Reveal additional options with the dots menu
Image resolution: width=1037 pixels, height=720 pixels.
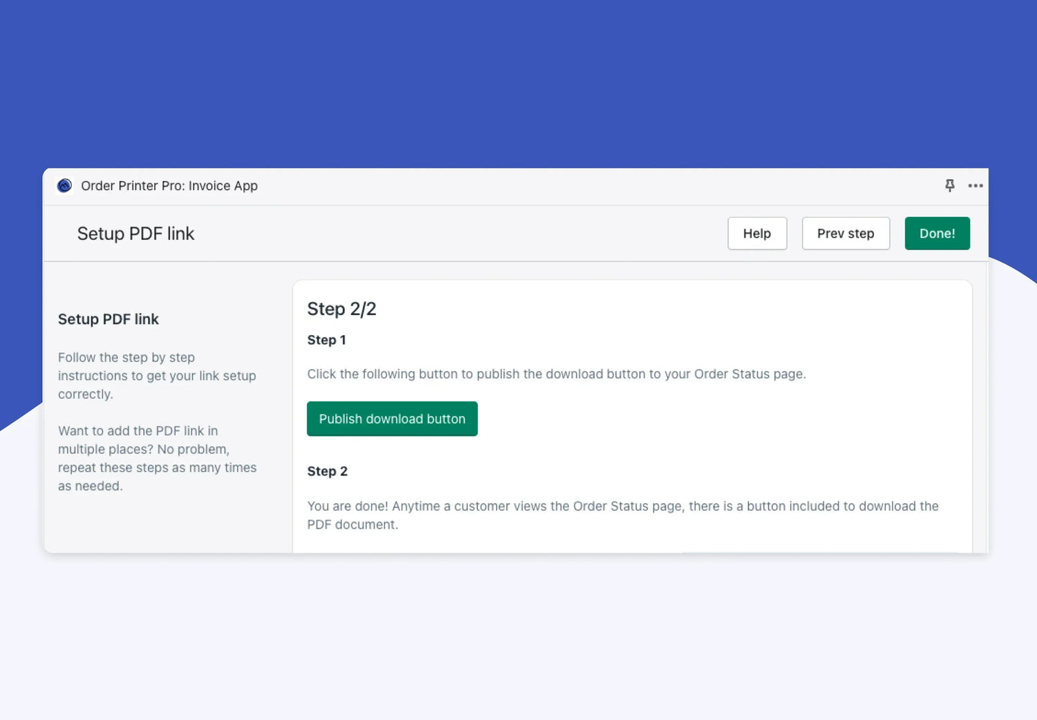(x=975, y=185)
